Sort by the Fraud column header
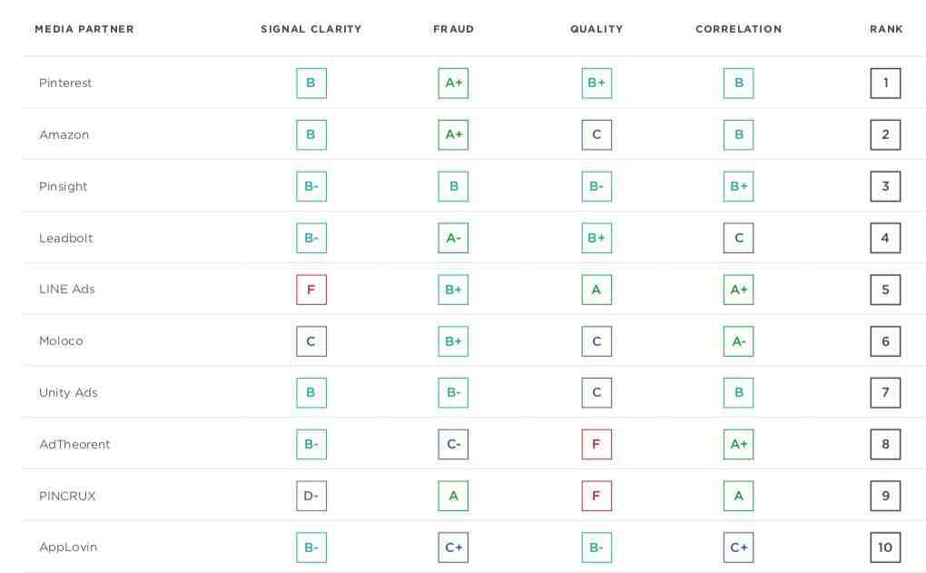The width and height of the screenshot is (926, 573). pos(454,29)
